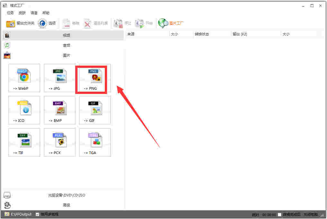Launch 图片工厂 from the toolbar

point(171,23)
